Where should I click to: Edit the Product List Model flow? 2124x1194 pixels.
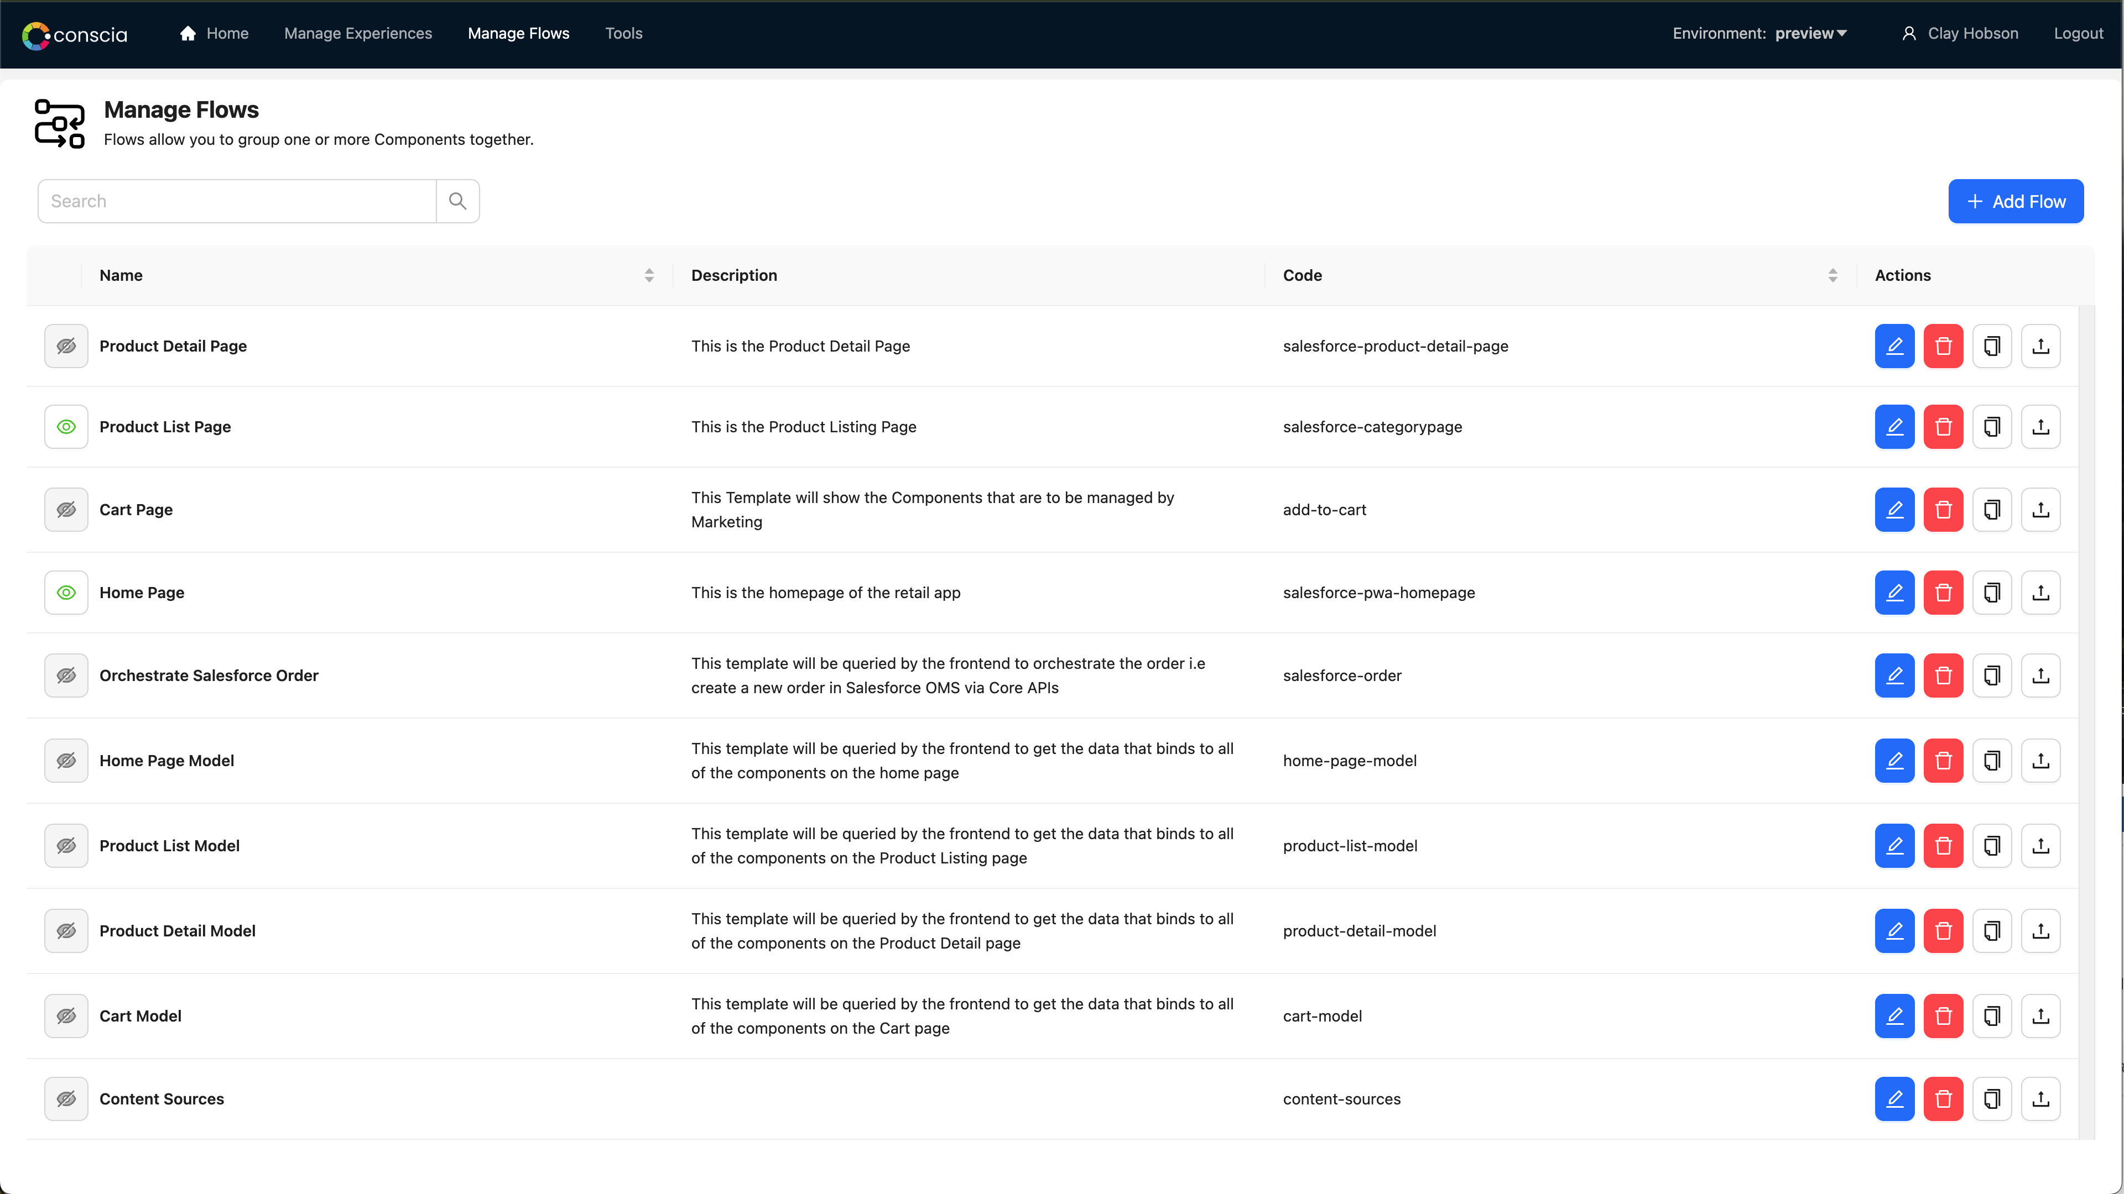pos(1894,845)
